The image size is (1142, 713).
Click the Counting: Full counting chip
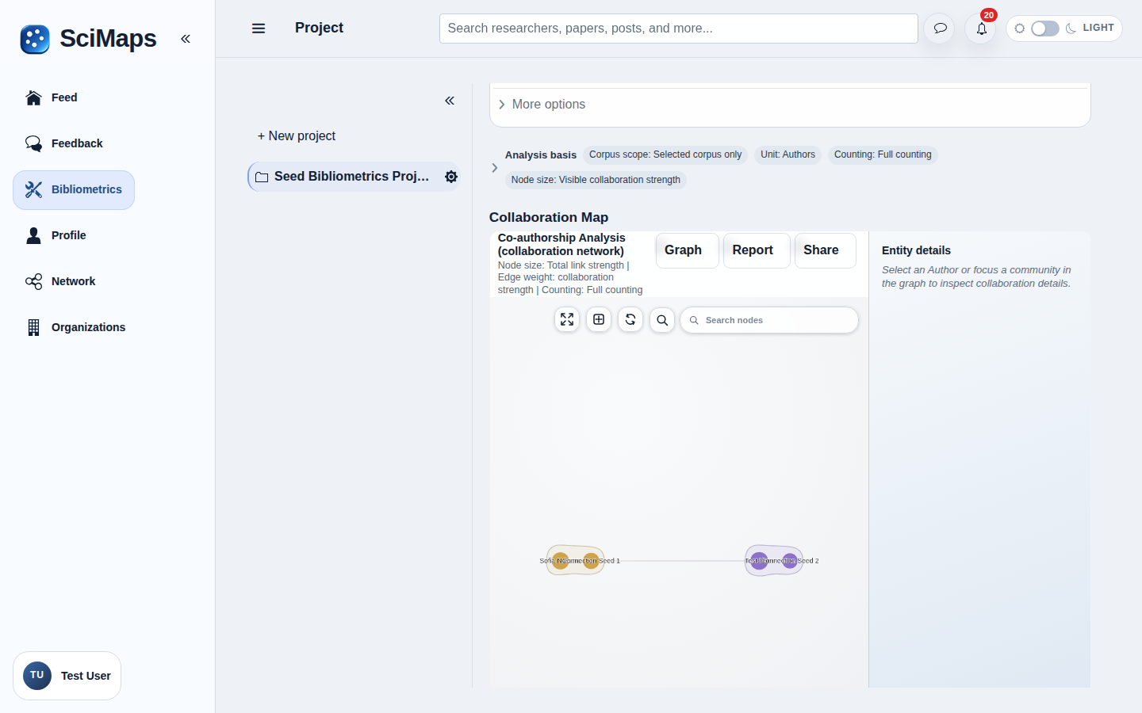[x=883, y=154]
